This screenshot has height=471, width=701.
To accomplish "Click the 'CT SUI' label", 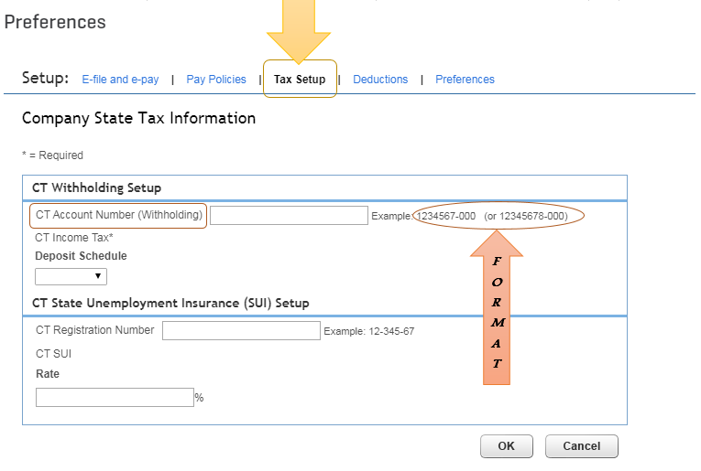I will [x=54, y=354].
